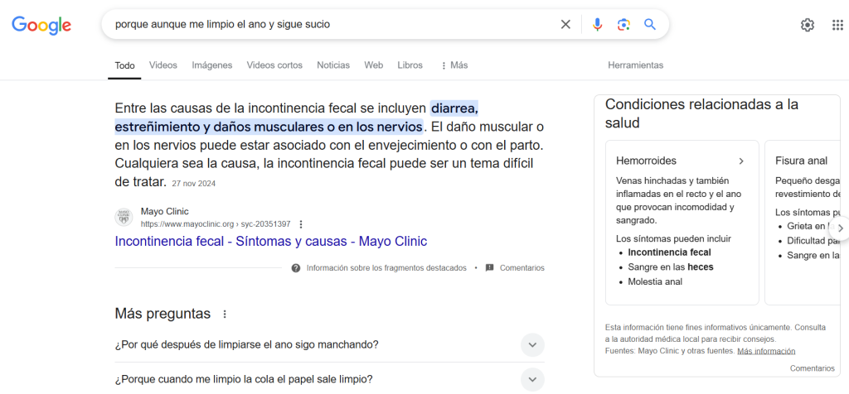Screen dimensions: 849x394
Task: Expand "¿Porque cuando me limpio la cola" question
Action: [532, 379]
